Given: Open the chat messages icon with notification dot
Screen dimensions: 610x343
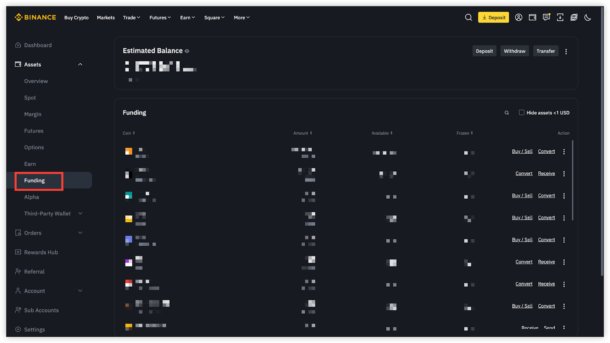Looking at the screenshot, I should point(546,17).
